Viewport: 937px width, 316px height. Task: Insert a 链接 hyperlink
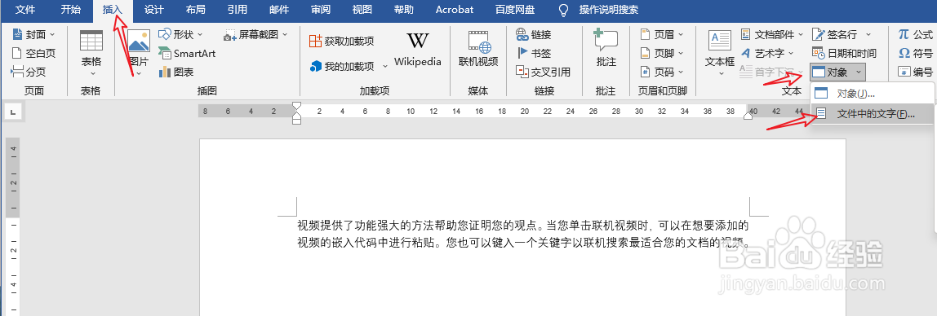pos(533,34)
